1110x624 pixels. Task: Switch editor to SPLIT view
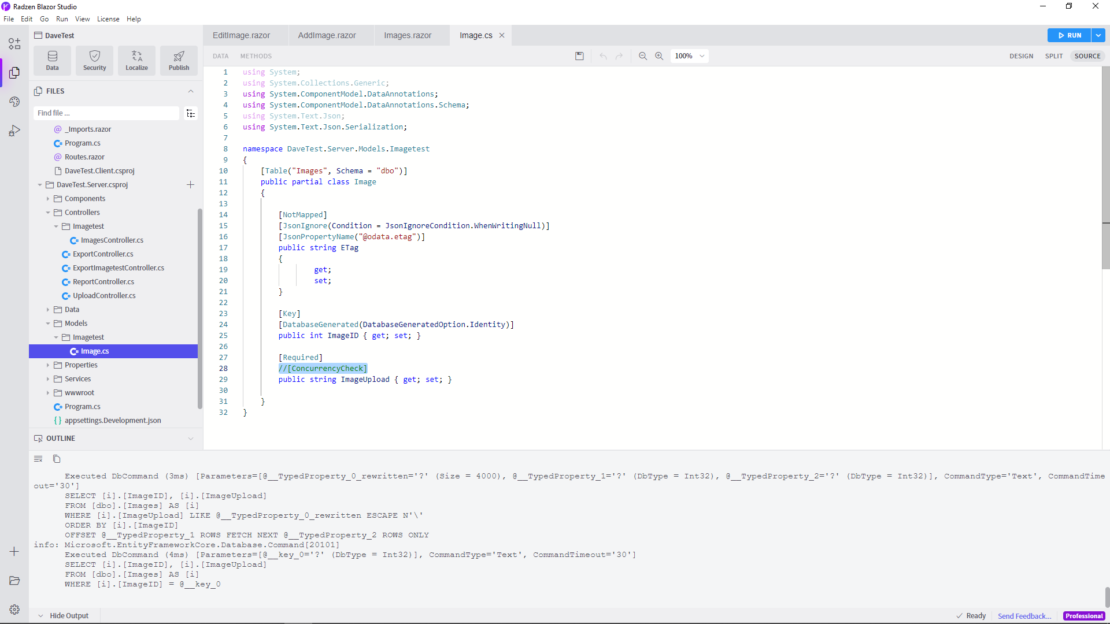pos(1054,56)
